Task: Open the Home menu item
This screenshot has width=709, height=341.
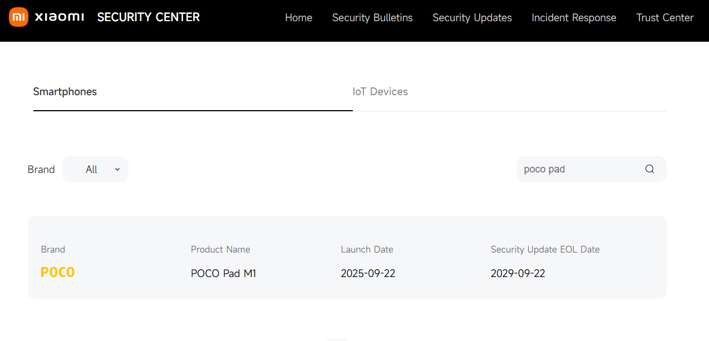Action: (x=299, y=18)
